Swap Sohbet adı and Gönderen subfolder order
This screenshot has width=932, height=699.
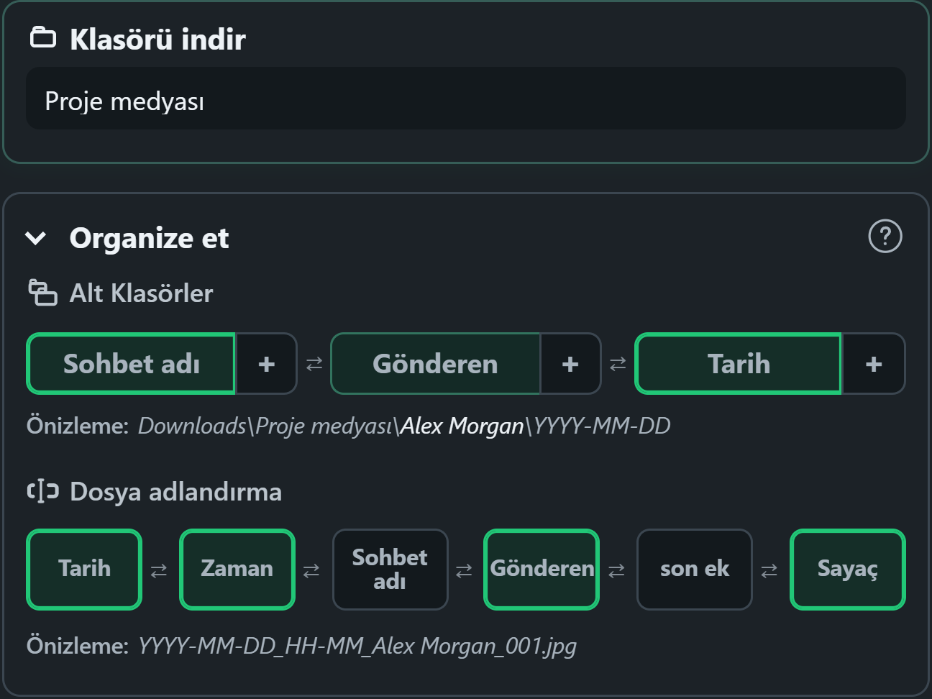[314, 364]
